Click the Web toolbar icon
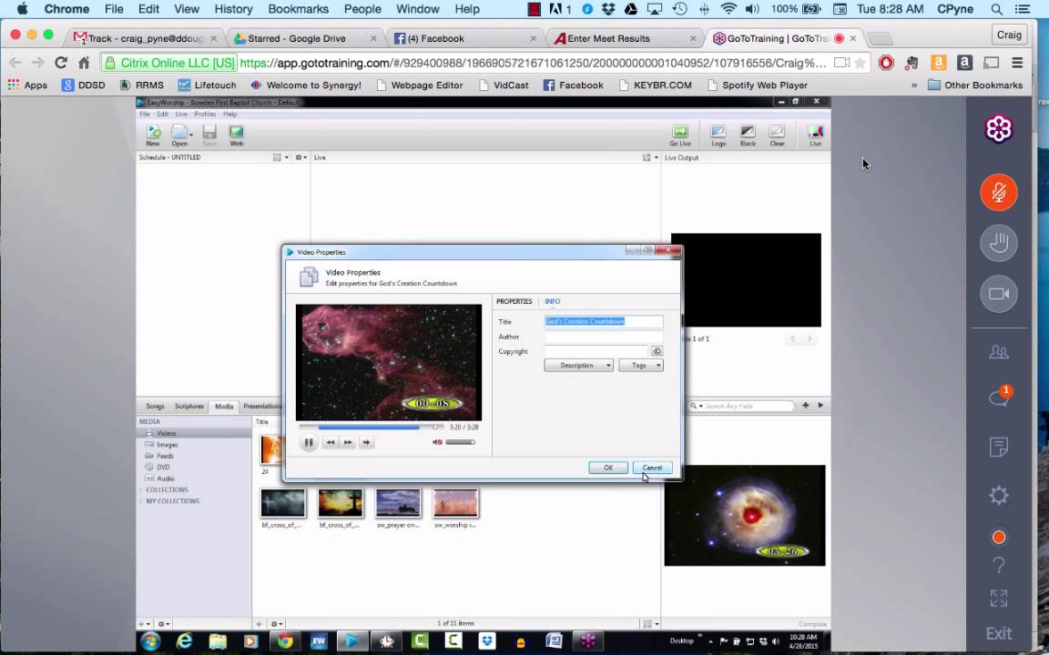 click(x=236, y=135)
